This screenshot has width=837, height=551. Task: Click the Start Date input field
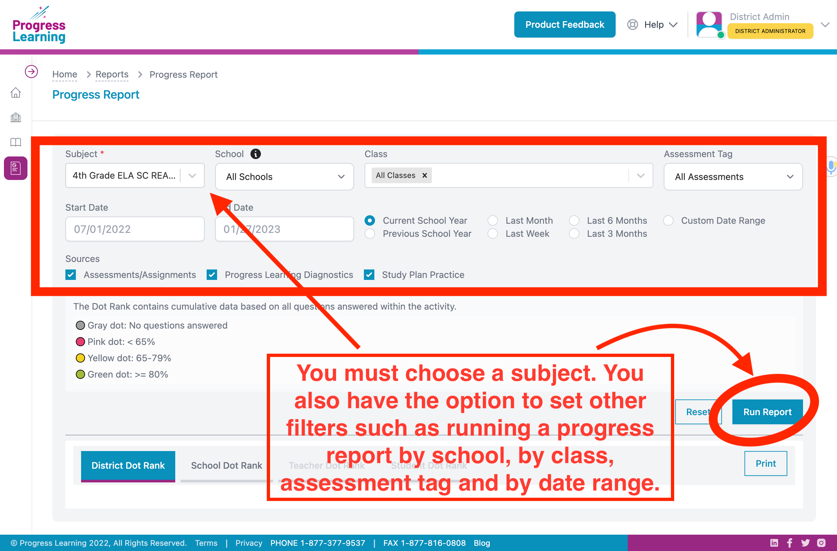pos(135,229)
